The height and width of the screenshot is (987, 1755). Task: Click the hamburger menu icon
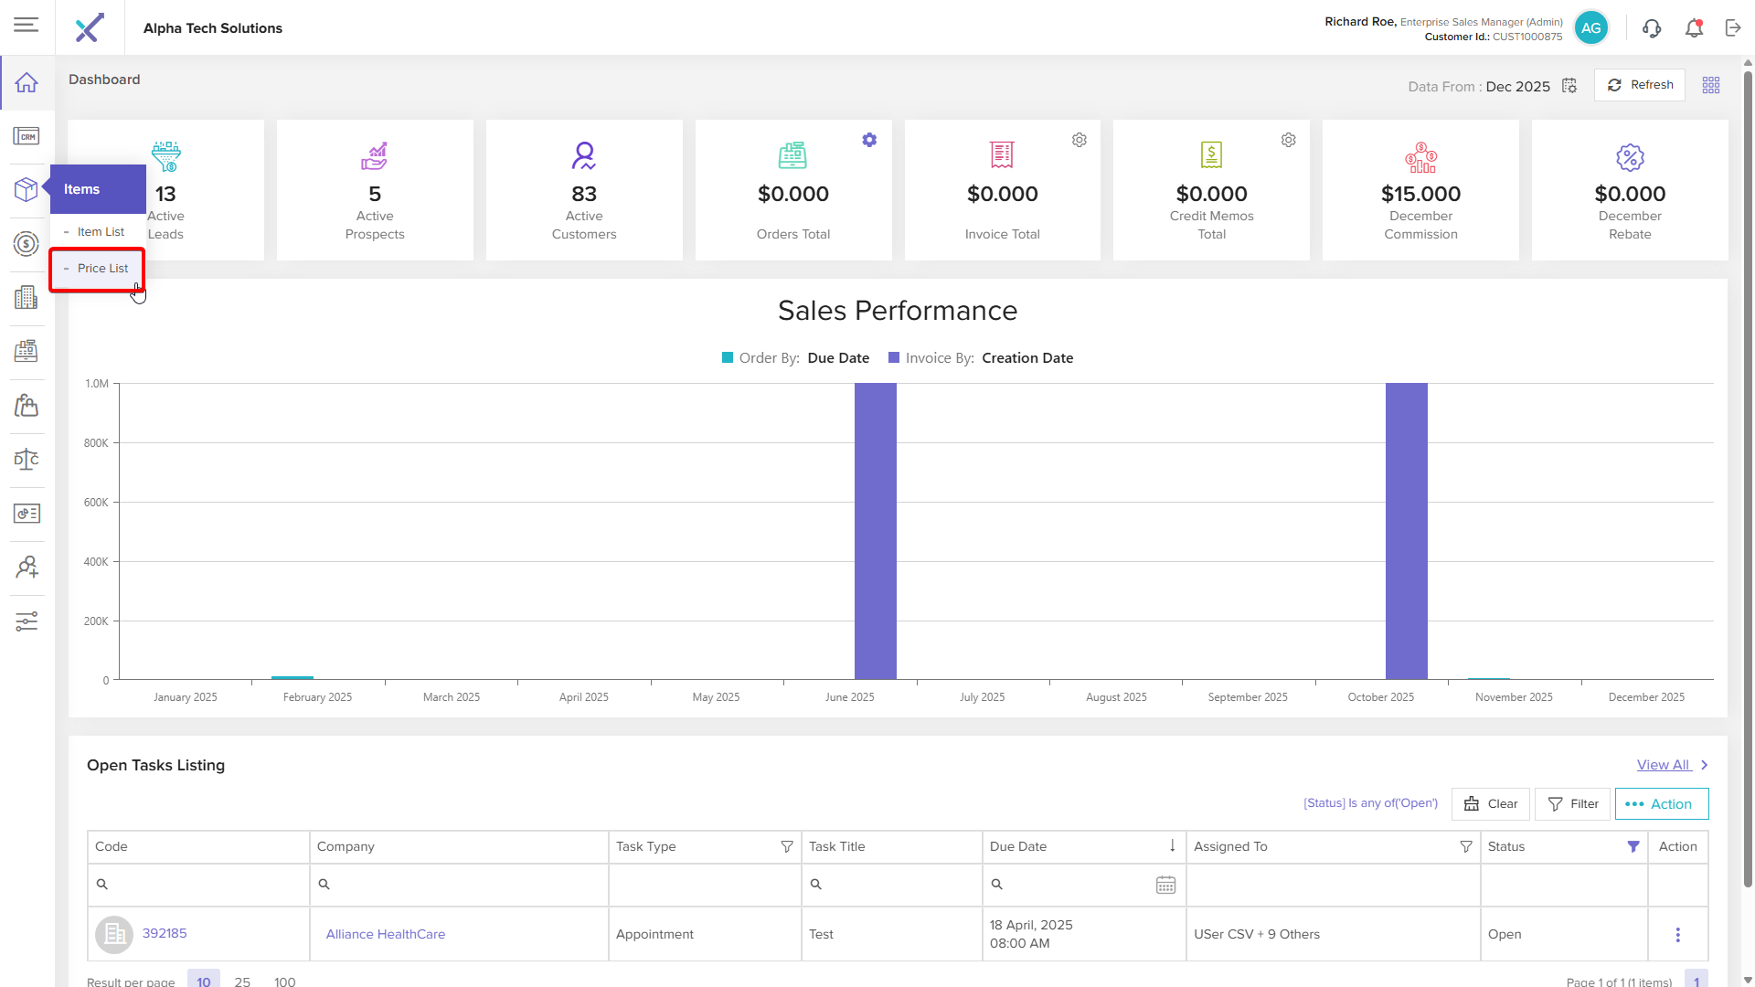(27, 25)
